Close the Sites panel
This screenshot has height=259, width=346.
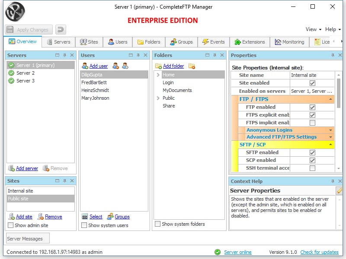pos(72,180)
